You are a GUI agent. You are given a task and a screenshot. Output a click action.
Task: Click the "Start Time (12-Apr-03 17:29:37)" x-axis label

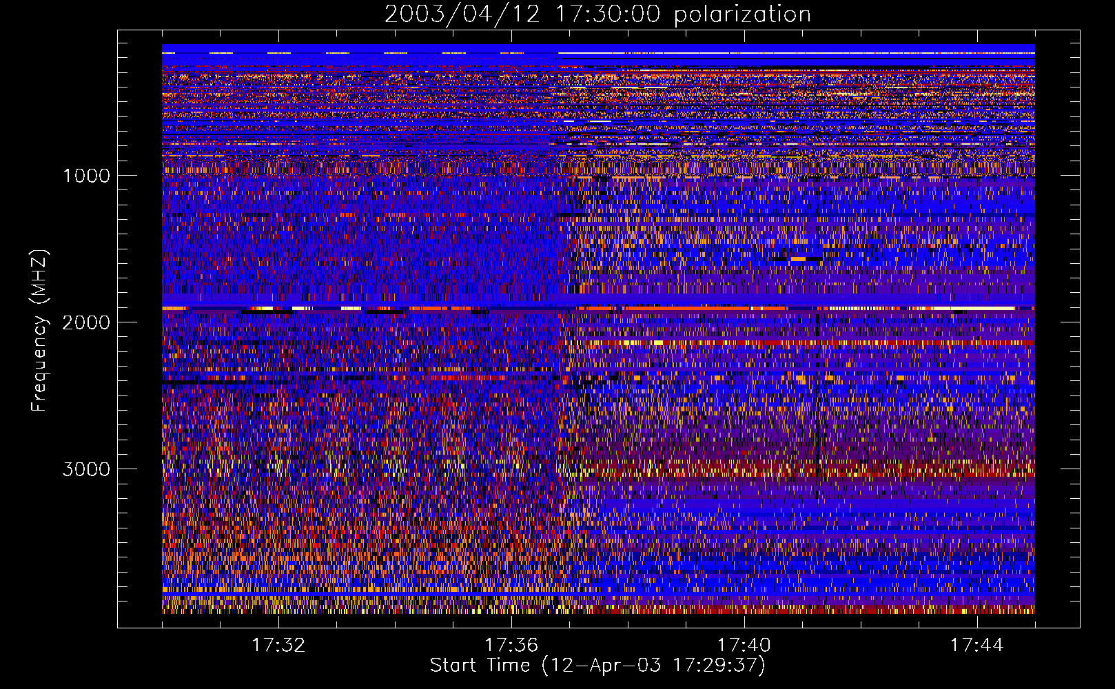point(597,666)
